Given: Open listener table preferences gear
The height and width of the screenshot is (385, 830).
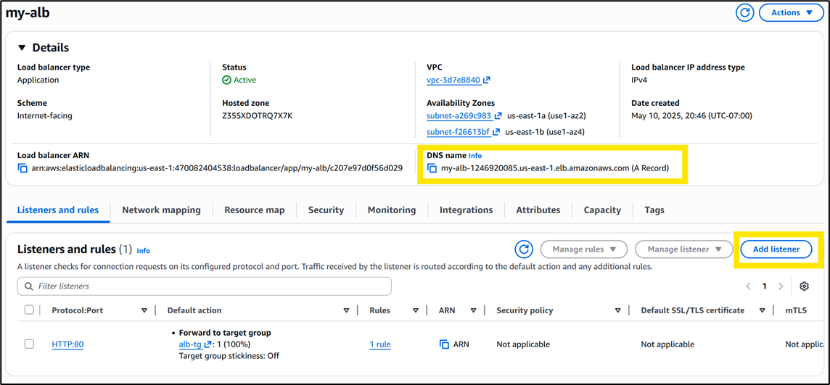Looking at the screenshot, I should 804,286.
